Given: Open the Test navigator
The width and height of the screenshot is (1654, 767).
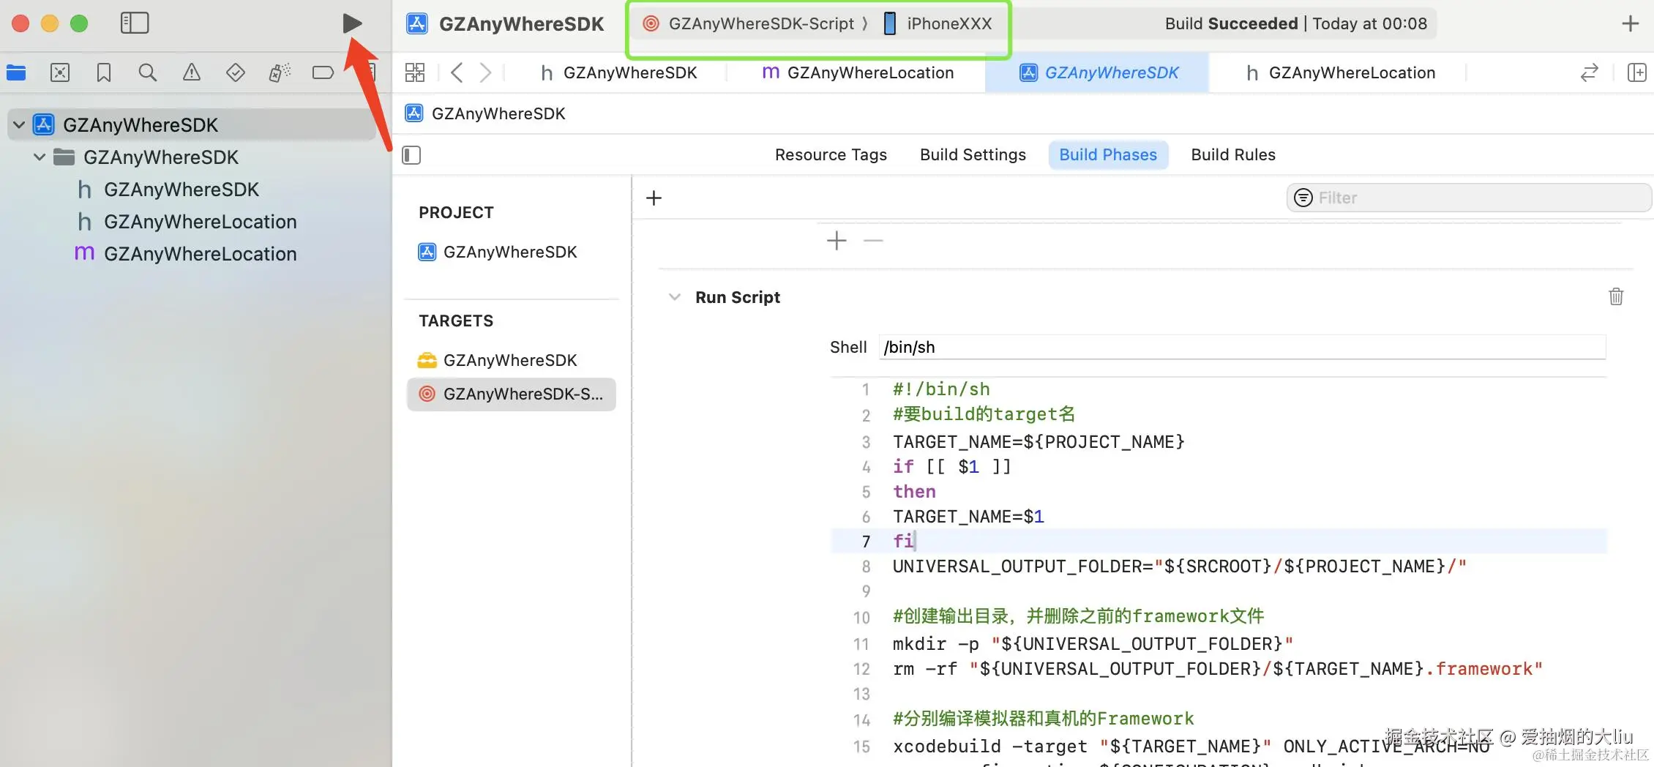Looking at the screenshot, I should click(x=236, y=72).
